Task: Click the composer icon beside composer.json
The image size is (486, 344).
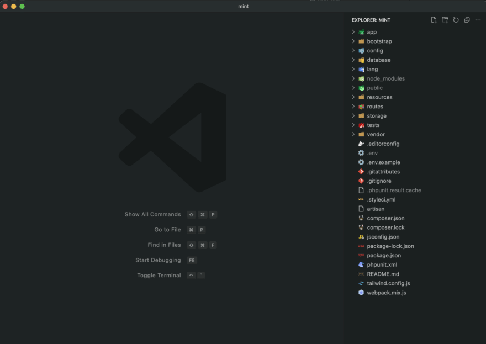Action: 361,218
